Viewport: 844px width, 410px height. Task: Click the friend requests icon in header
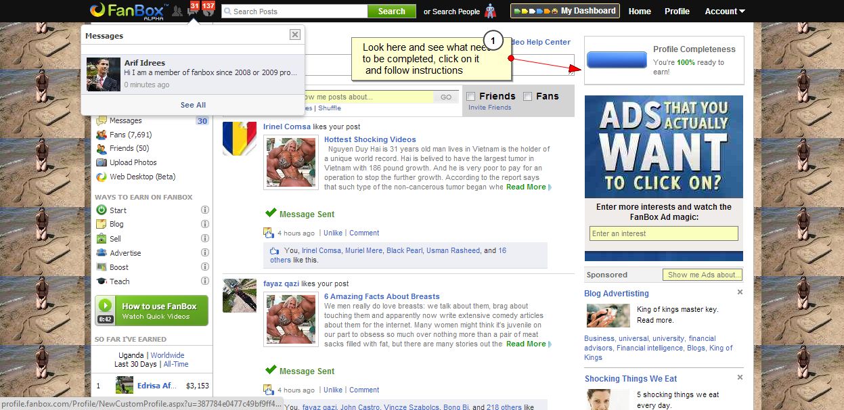pyautogui.click(x=177, y=12)
